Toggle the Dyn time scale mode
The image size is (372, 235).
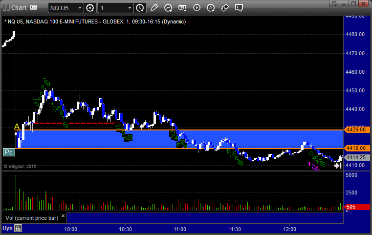pos(7,228)
